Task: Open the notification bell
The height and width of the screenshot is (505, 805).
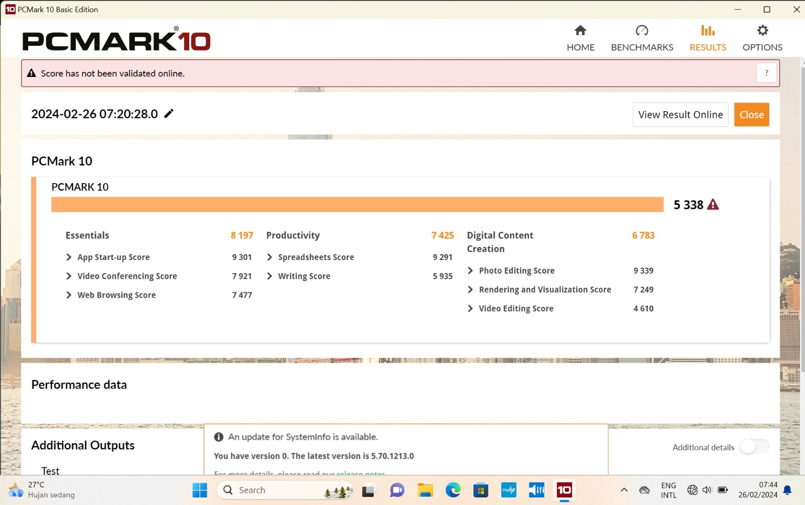Action: (787, 490)
